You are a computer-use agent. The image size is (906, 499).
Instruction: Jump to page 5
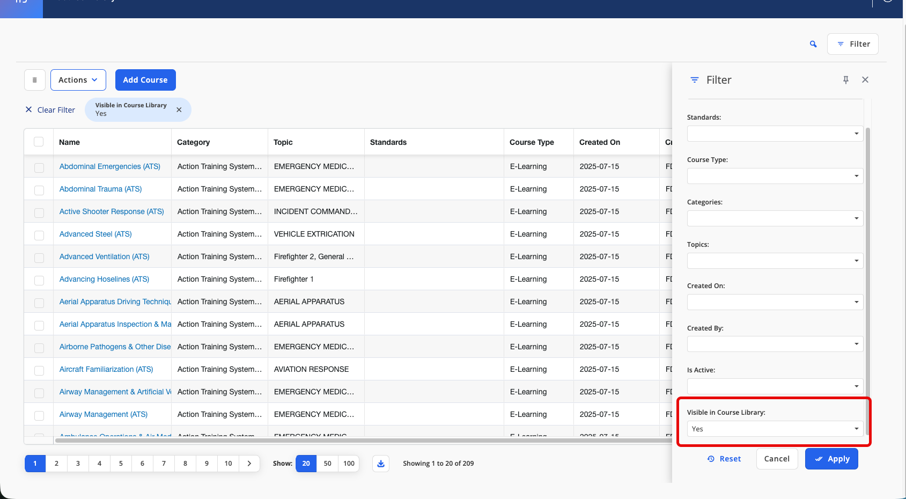click(121, 464)
